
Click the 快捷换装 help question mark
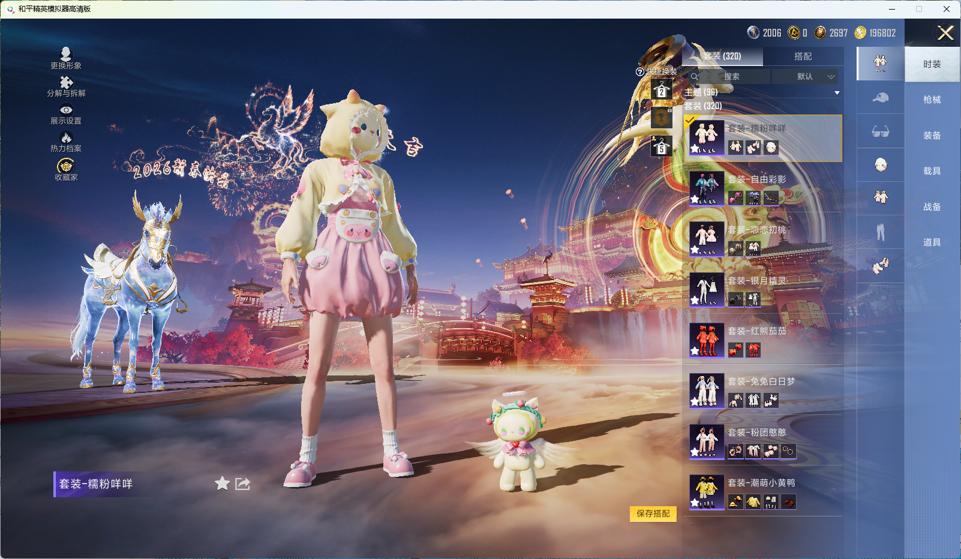(639, 72)
